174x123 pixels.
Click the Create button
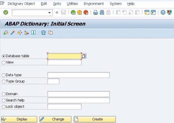95,119
